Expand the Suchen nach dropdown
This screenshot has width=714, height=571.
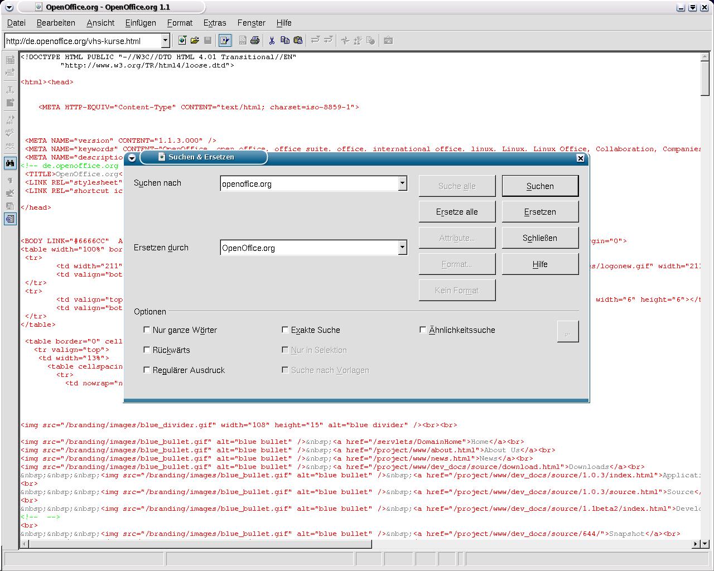click(x=402, y=183)
